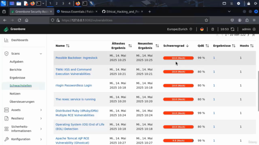
Task: Click the Sicherheitsinformationen icon
Action: pos(6,129)
